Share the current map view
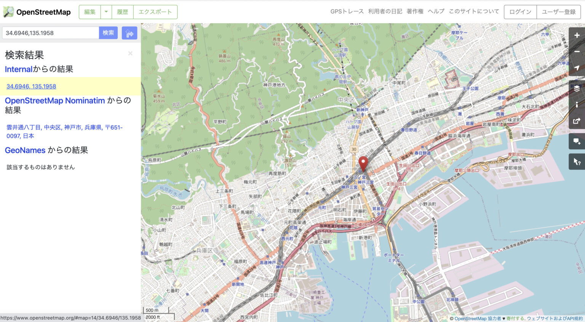 576,121
